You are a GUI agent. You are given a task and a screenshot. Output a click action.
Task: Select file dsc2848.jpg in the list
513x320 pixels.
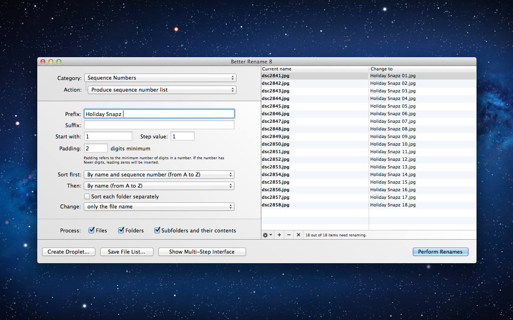(x=275, y=129)
